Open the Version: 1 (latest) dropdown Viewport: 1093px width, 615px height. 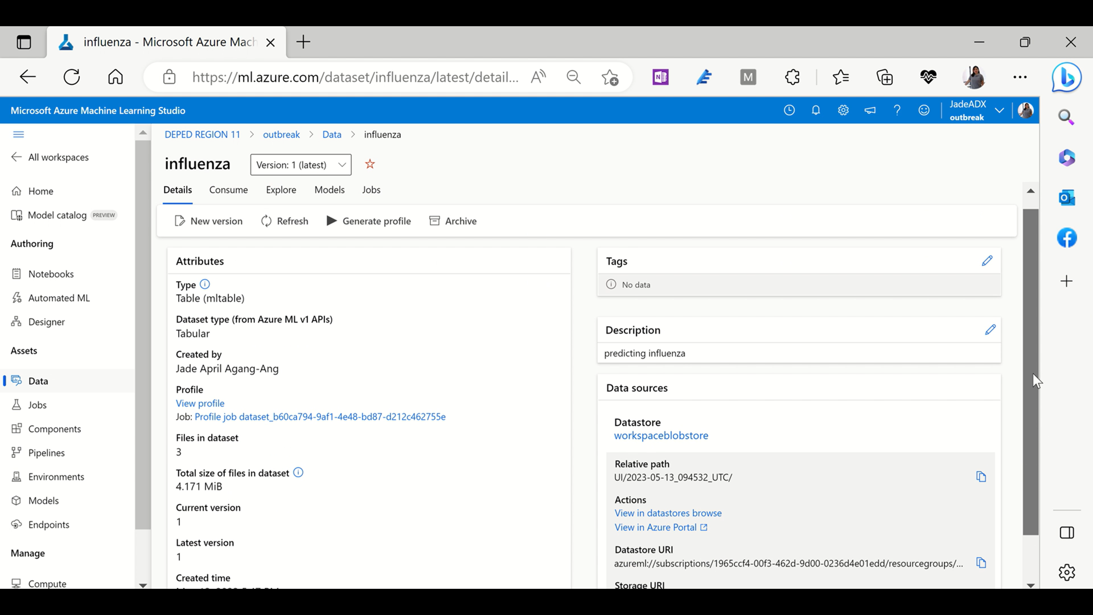(x=300, y=165)
